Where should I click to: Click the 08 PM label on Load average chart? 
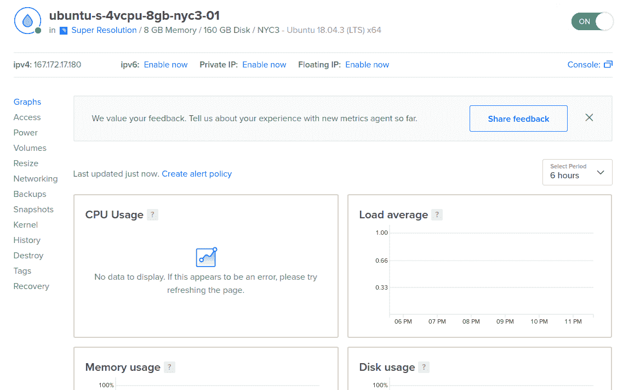471,321
